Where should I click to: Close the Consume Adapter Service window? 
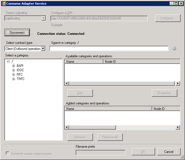[x=181, y=4]
